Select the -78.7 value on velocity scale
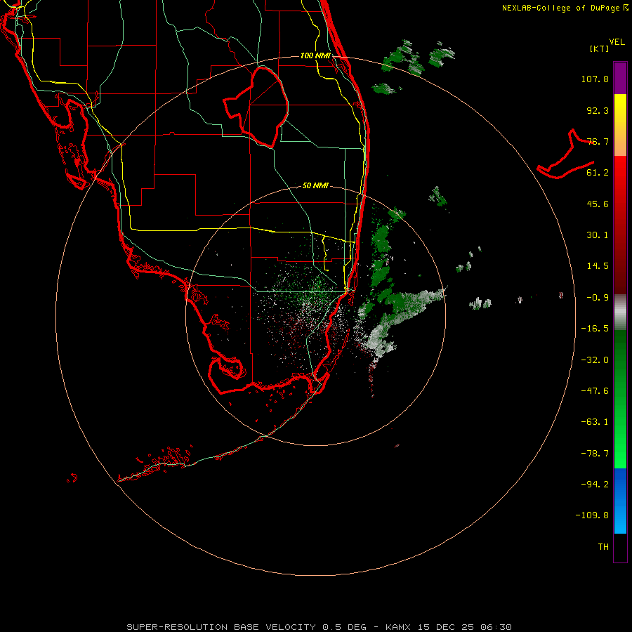Image resolution: width=632 pixels, height=632 pixels. coord(595,454)
